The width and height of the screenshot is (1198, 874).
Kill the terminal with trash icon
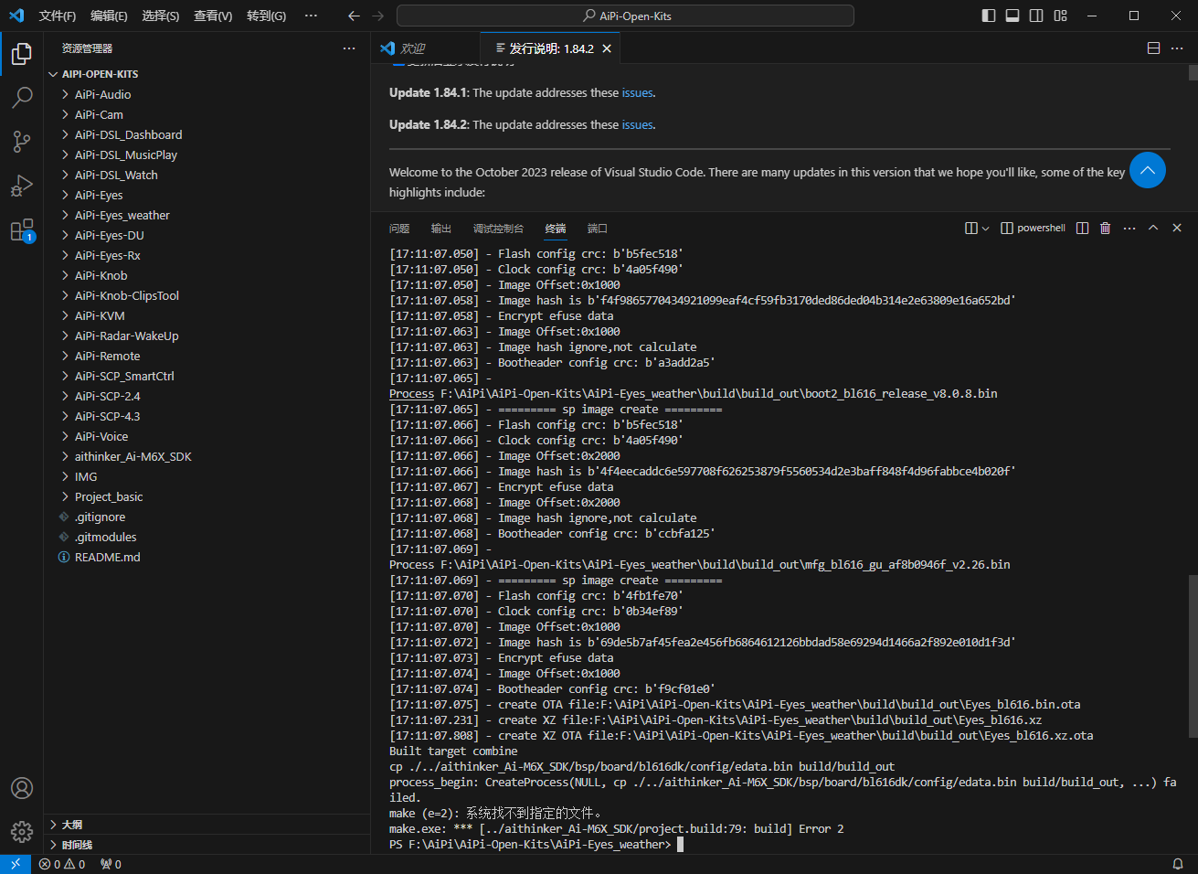(1105, 228)
